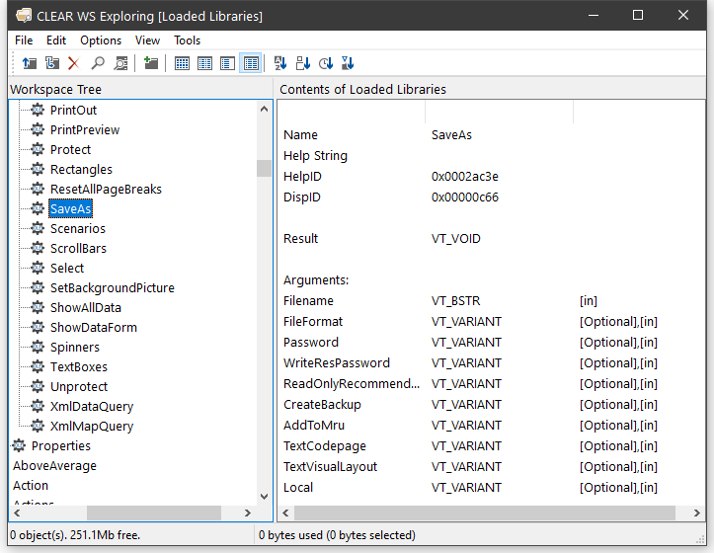Open the File menu
714x553 pixels.
tap(24, 40)
